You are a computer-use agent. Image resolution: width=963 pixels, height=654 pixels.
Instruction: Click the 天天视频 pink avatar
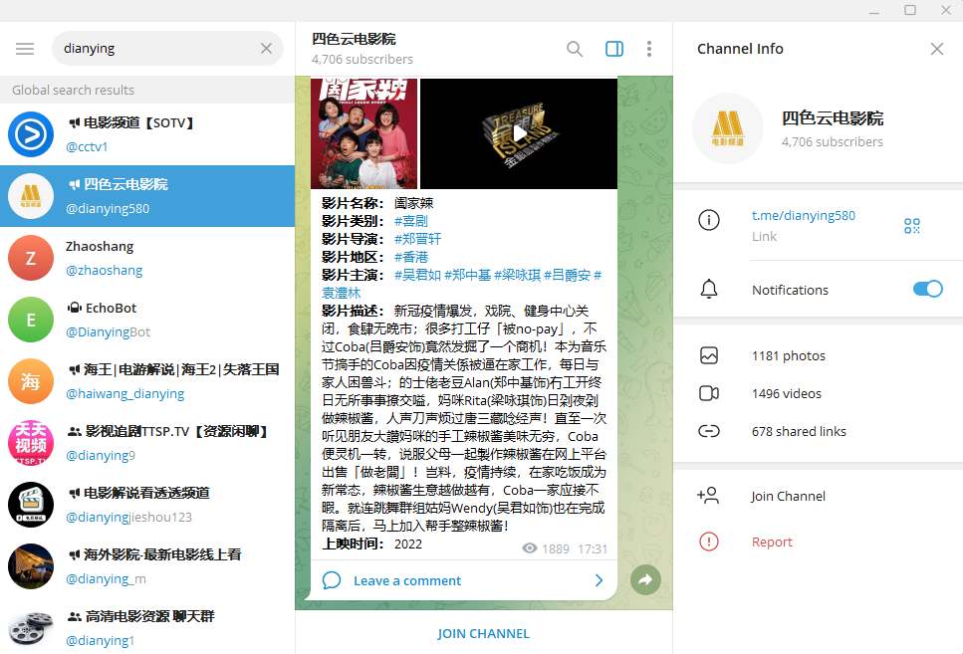(x=31, y=443)
